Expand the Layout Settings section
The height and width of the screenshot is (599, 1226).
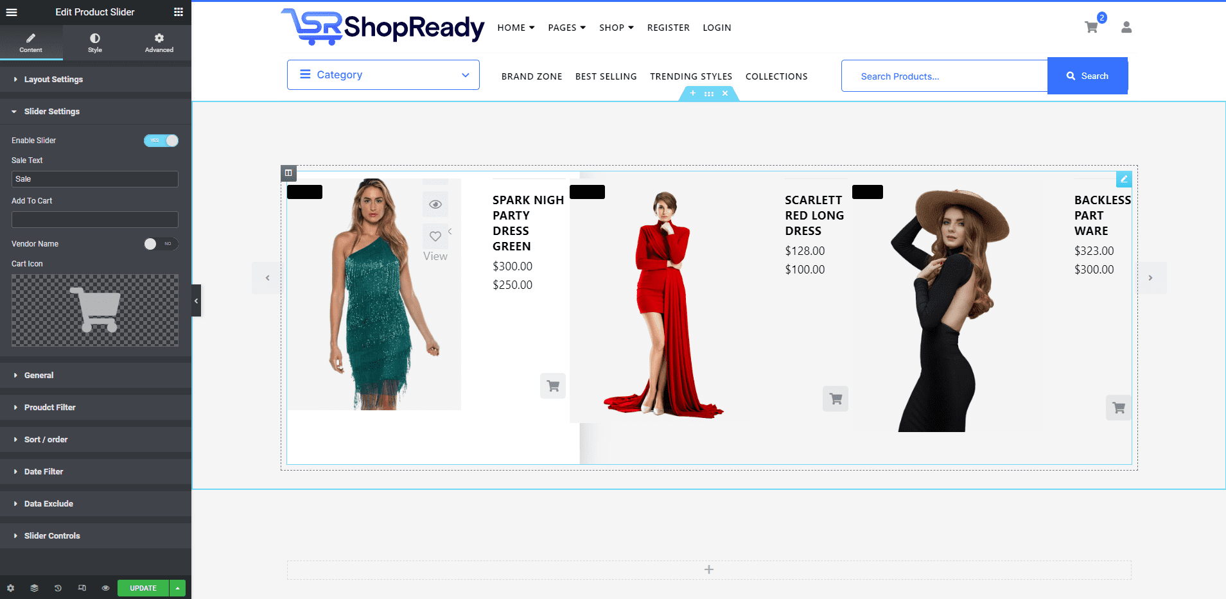(53, 80)
